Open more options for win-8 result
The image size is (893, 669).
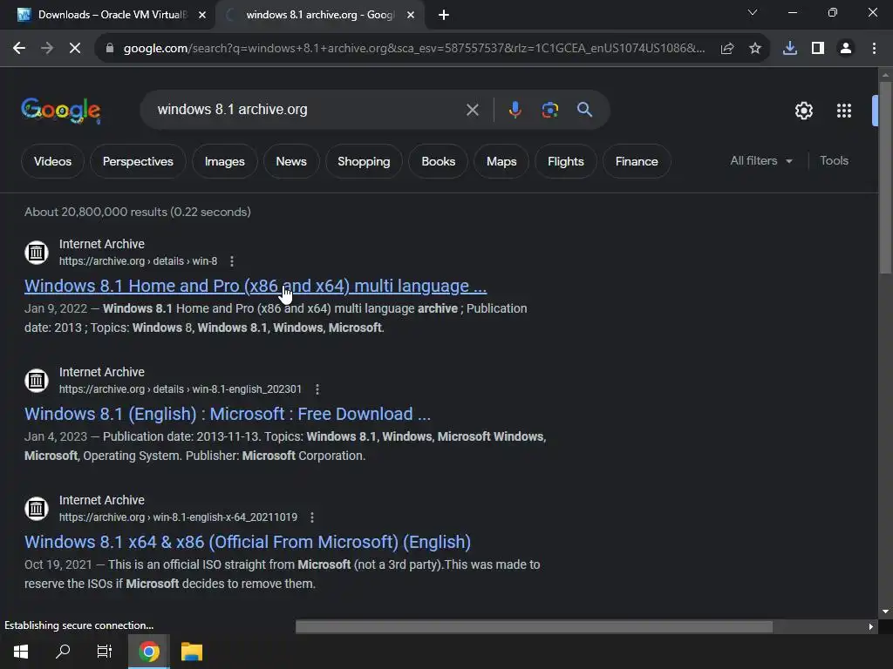tap(232, 261)
